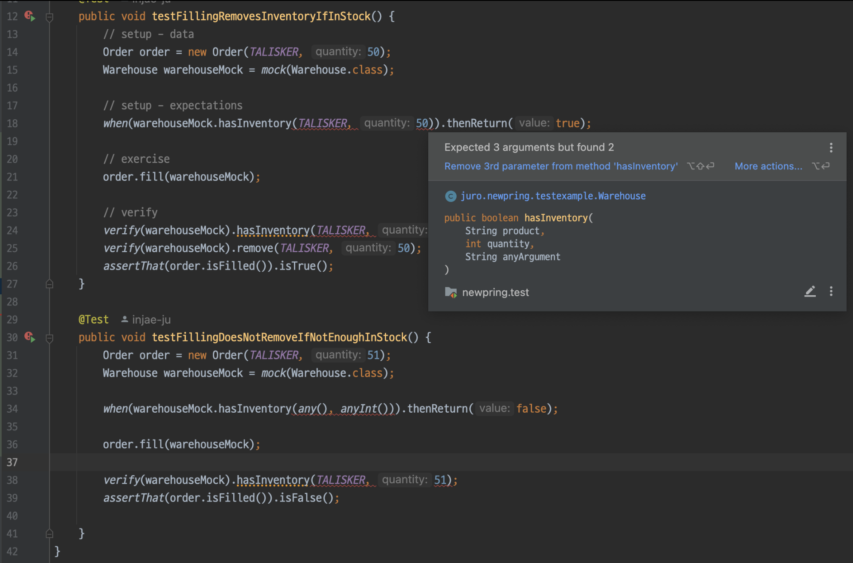The width and height of the screenshot is (853, 563).
Task: Click mock(Warehouse.class) on line 32
Action: [x=325, y=373]
